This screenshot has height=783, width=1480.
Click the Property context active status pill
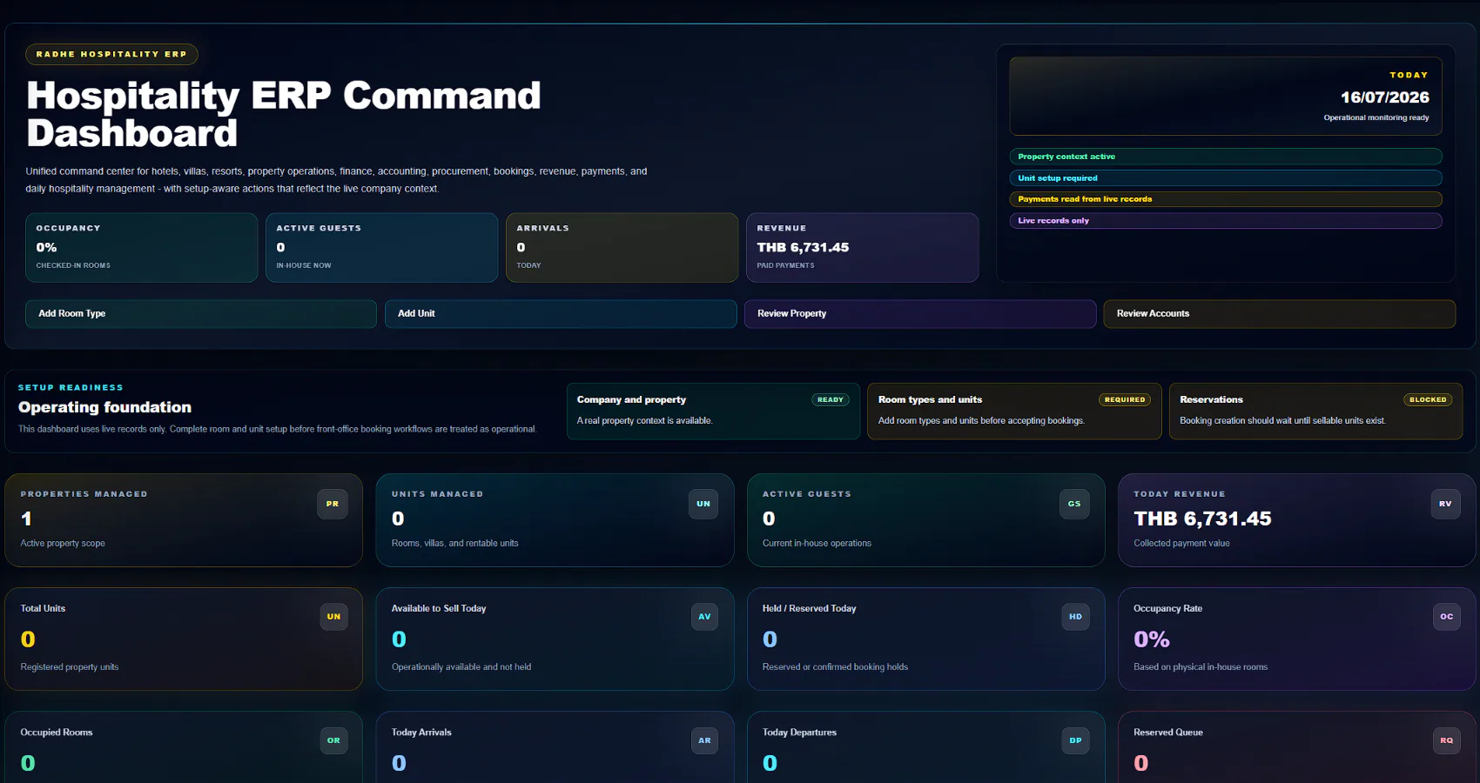1226,157
